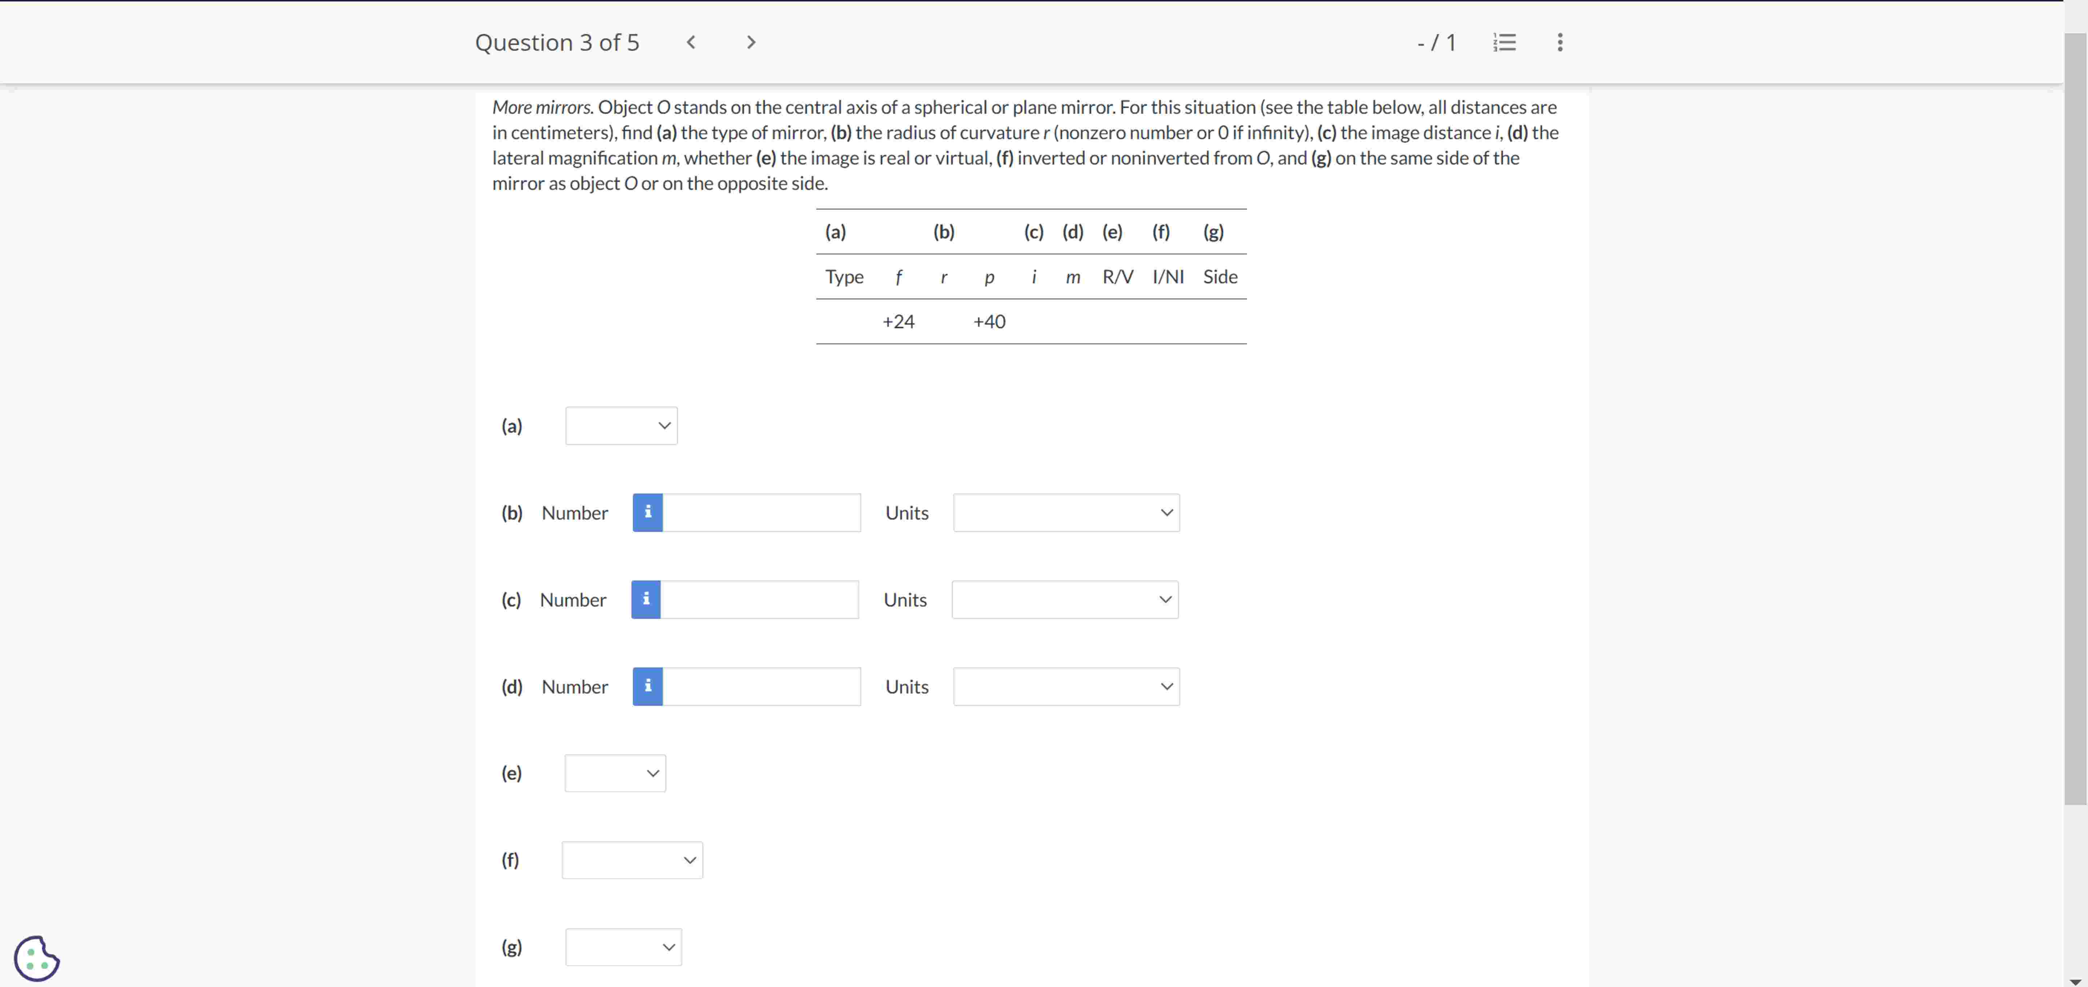Open the three-dot more options menu
Viewport: 2088px width, 987px height.
[x=1559, y=42]
